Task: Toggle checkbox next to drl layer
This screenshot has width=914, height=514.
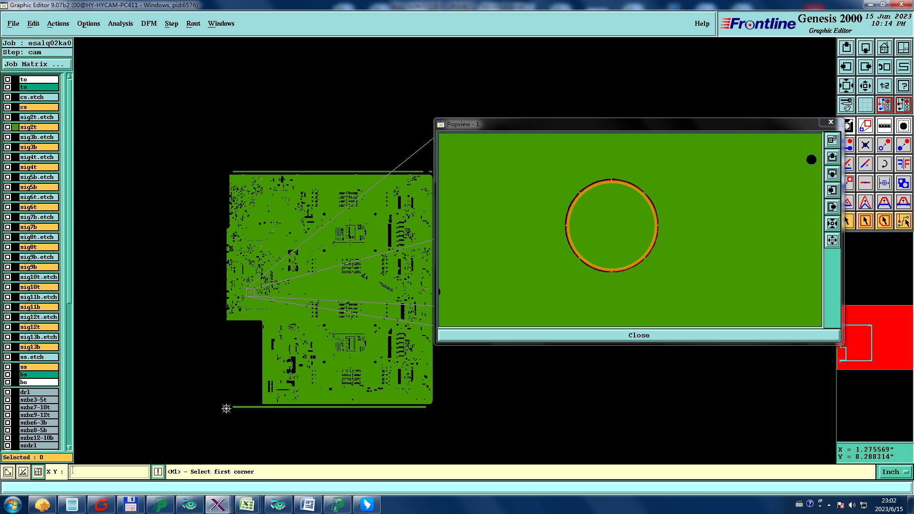Action: (x=8, y=392)
